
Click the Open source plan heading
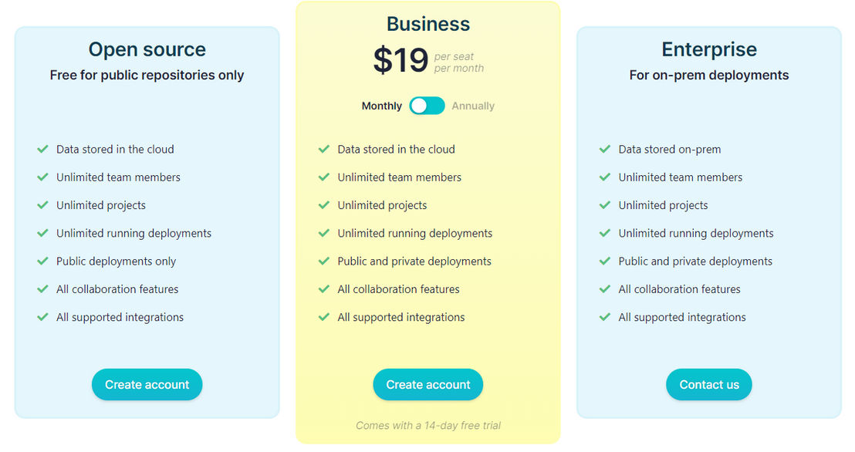[x=147, y=49]
